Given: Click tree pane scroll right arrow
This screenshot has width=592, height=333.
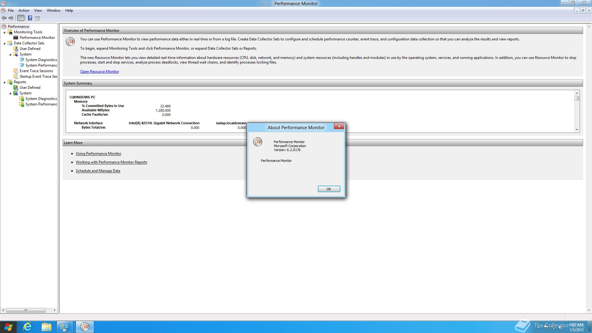Looking at the screenshot, I should coord(55,310).
